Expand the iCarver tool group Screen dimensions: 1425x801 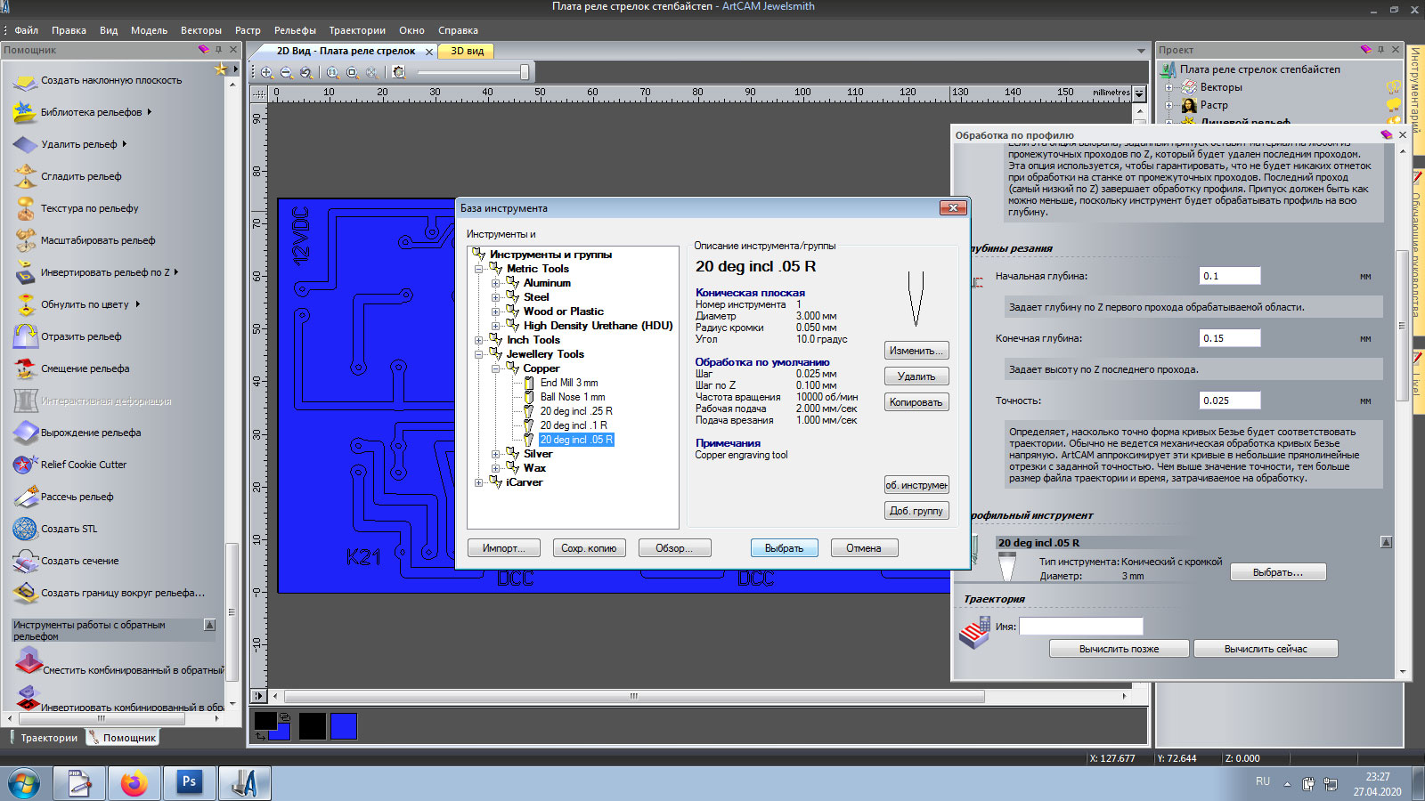click(x=479, y=482)
